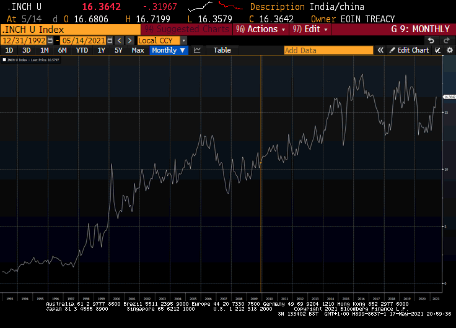The height and width of the screenshot is (328, 456).
Task: Click the 2000 label on the time axis
Action: click(x=116, y=299)
